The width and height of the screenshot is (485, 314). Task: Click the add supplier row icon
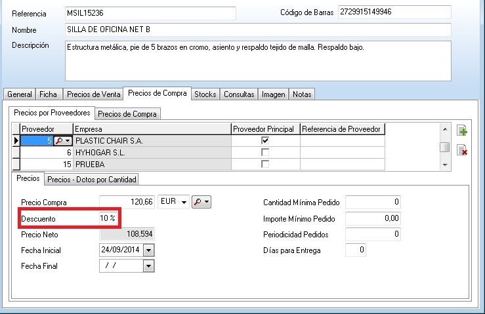461,130
